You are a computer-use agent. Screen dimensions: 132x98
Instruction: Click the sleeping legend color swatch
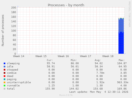[x=5, y=63]
